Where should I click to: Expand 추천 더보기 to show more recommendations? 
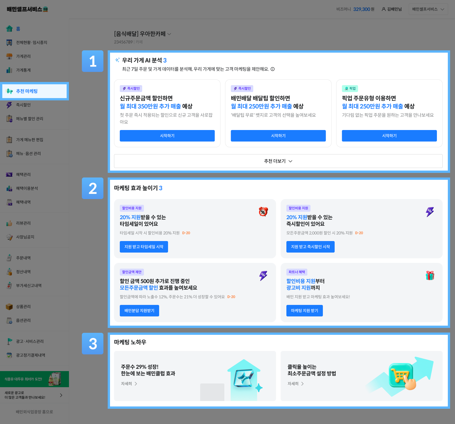point(278,161)
